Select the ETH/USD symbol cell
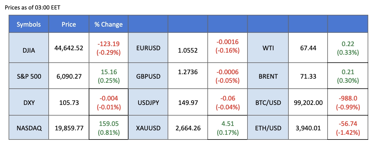 (268, 128)
